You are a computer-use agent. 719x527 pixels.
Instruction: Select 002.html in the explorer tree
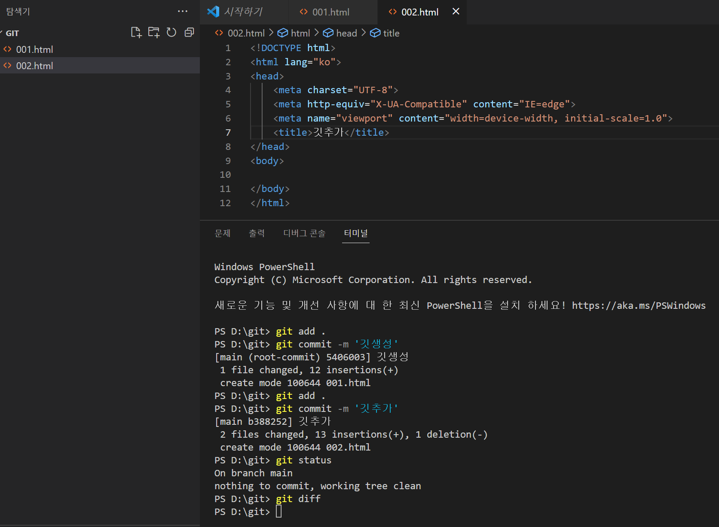click(x=100, y=66)
